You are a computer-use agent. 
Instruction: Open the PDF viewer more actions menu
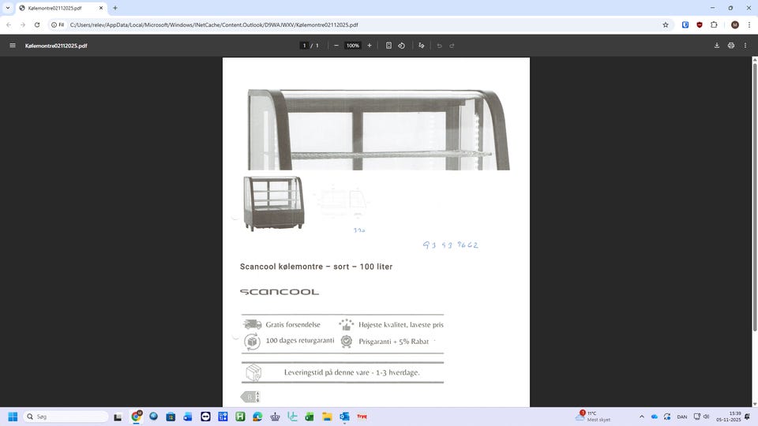click(x=746, y=46)
